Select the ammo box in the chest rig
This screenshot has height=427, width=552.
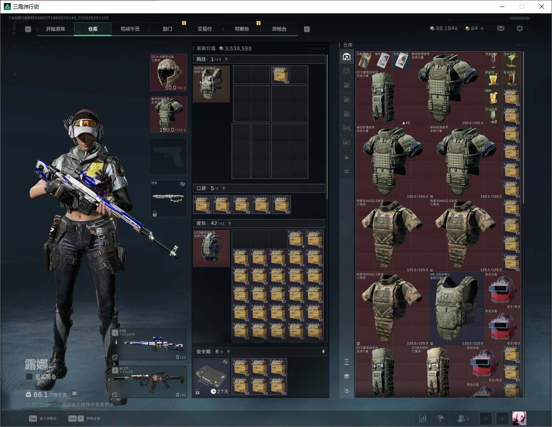(x=281, y=75)
